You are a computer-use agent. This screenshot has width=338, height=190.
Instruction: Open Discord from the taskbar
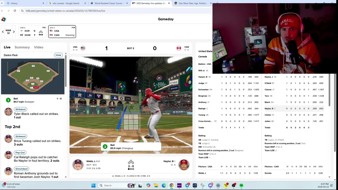[210, 186]
